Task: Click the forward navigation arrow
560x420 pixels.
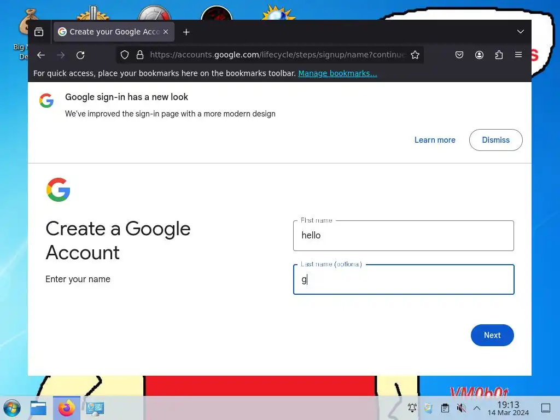Action: tap(61, 55)
